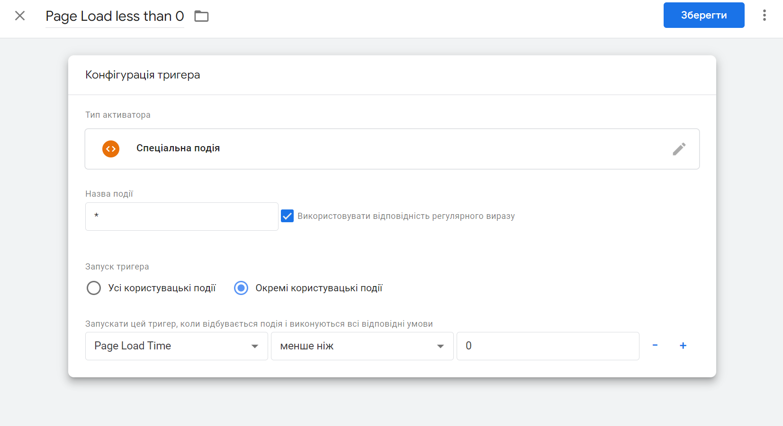Close the trigger editor with the X icon

coord(20,15)
